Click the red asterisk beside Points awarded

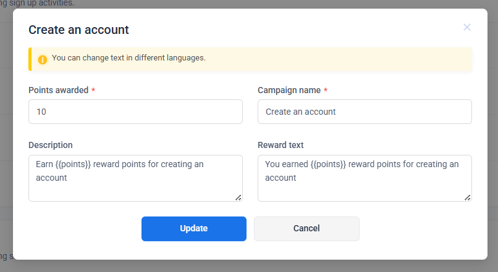(x=93, y=90)
